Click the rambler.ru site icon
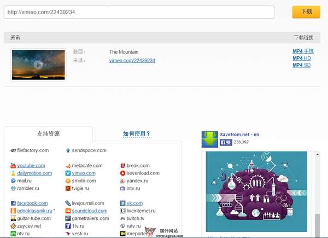Image resolution: width=328 pixels, height=238 pixels. [13, 188]
